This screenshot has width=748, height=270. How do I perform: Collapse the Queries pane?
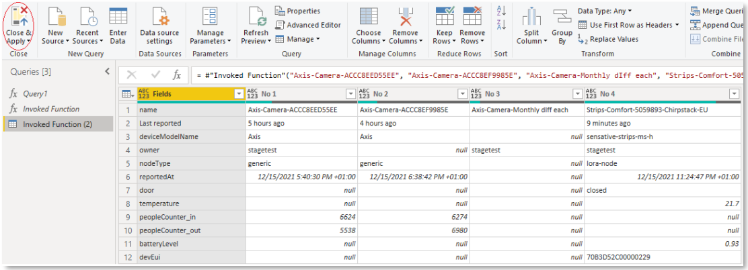108,72
